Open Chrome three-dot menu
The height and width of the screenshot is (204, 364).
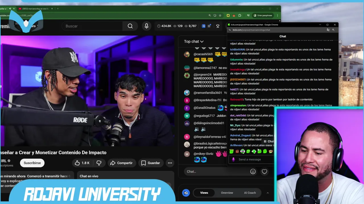pos(278,16)
